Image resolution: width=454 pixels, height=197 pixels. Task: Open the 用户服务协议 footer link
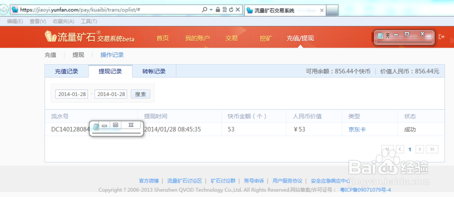click(287, 181)
